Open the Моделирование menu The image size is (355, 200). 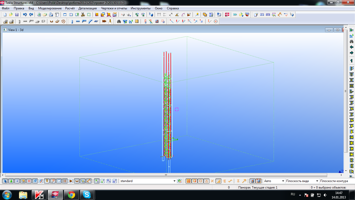point(50,8)
